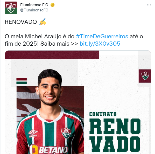Open the bit.ly/3X0v305 link
The width and height of the screenshot is (155, 154).
(x=100, y=44)
